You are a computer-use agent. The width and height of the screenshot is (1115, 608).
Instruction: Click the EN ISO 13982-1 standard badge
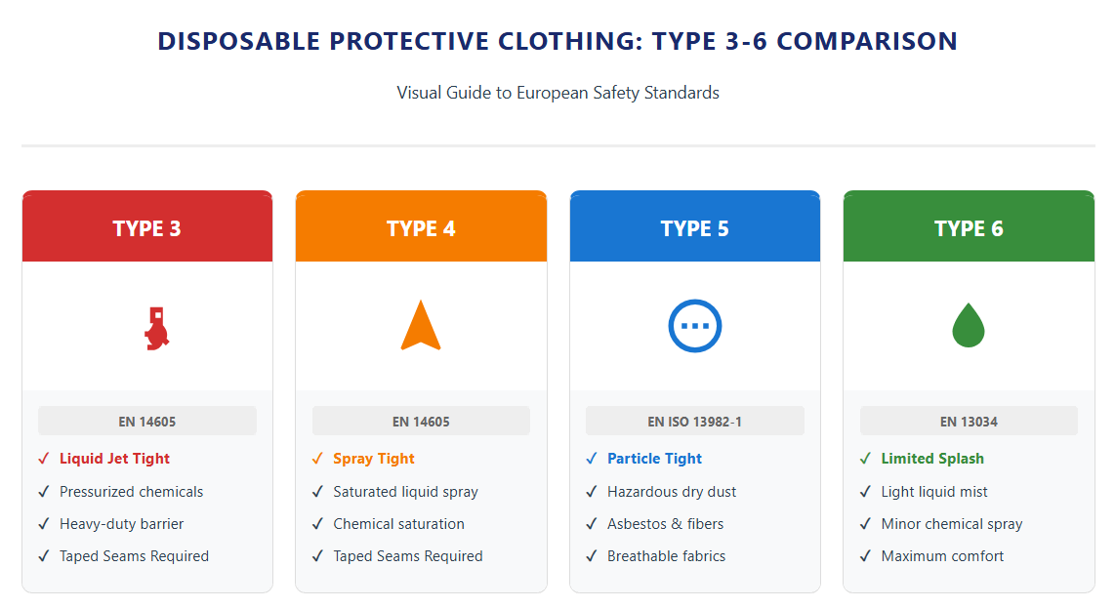[x=694, y=422]
